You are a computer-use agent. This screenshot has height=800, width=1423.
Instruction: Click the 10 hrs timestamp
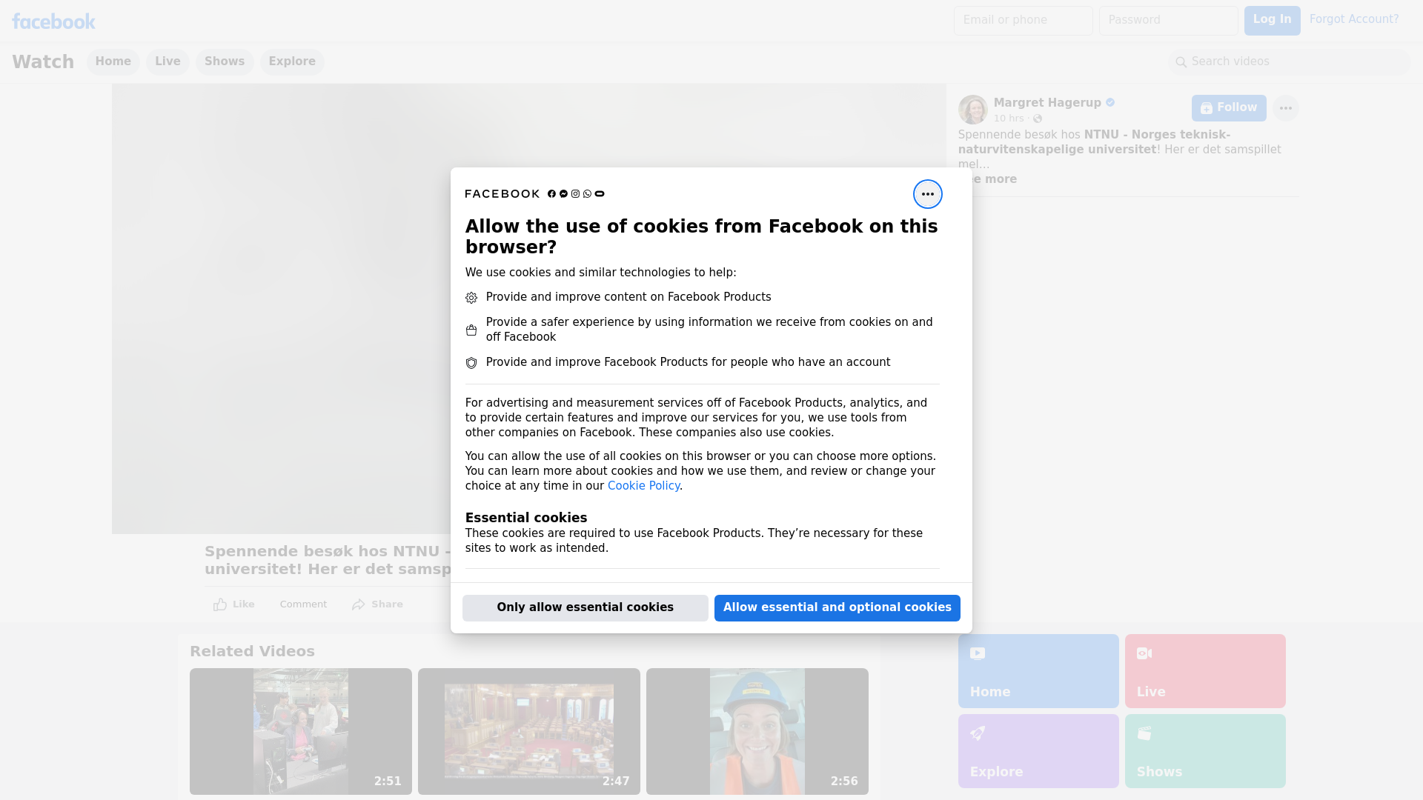[1008, 119]
